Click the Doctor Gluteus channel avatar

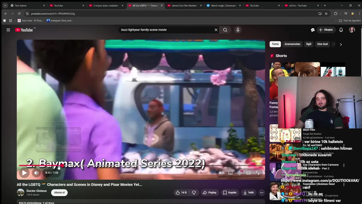coord(21,193)
